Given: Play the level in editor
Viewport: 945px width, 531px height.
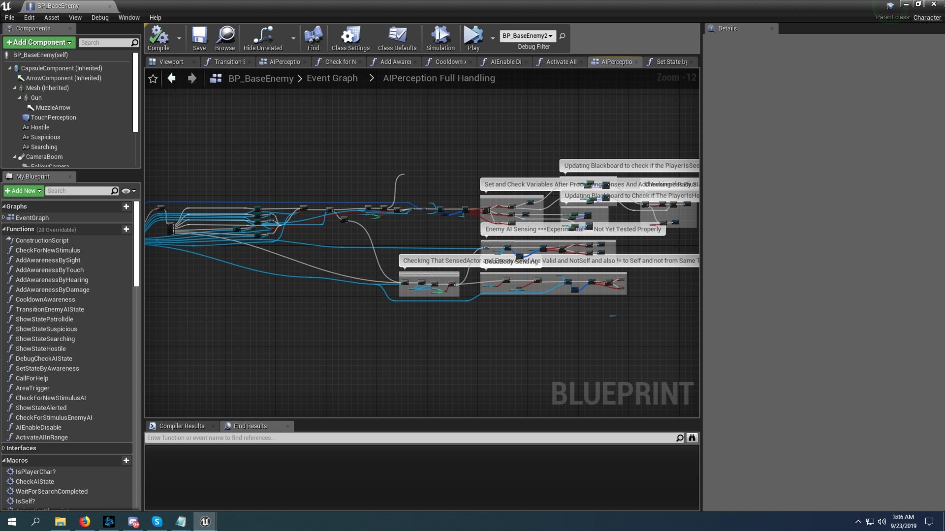Looking at the screenshot, I should click(473, 38).
